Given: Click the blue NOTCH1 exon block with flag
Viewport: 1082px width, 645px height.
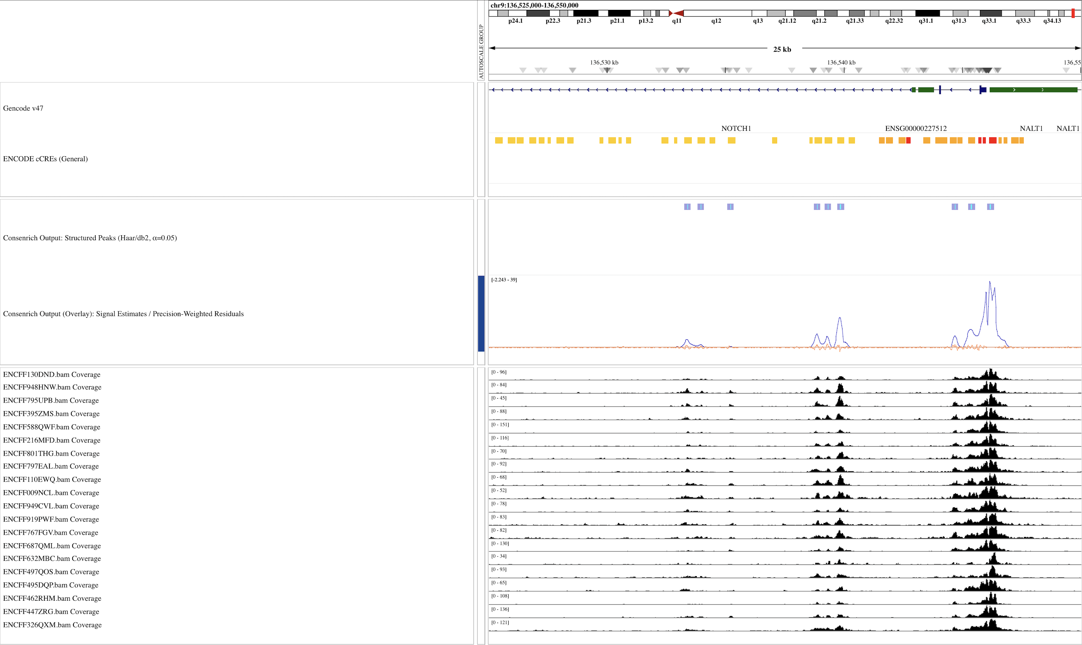Looking at the screenshot, I should click(x=983, y=90).
